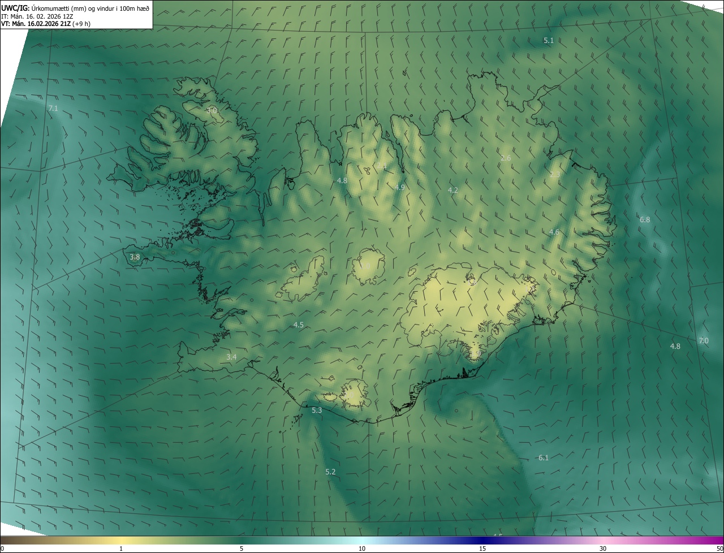Viewport: 724px width, 553px height.
Task: Click the '10' tick on the color scale
Action: pyautogui.click(x=362, y=548)
